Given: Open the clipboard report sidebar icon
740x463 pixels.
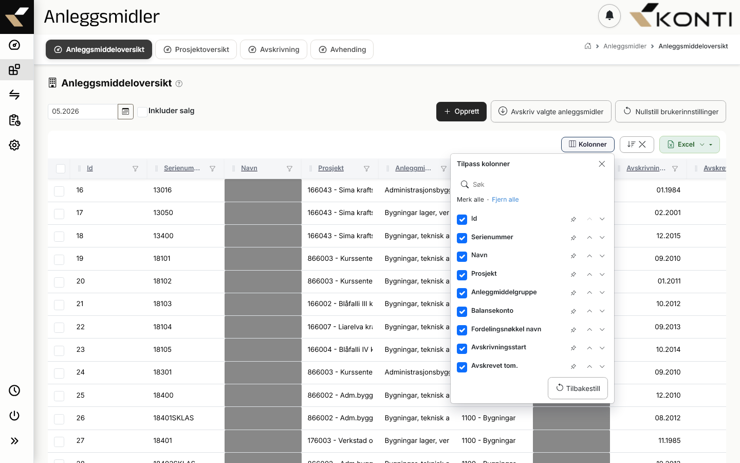Looking at the screenshot, I should pos(14,120).
